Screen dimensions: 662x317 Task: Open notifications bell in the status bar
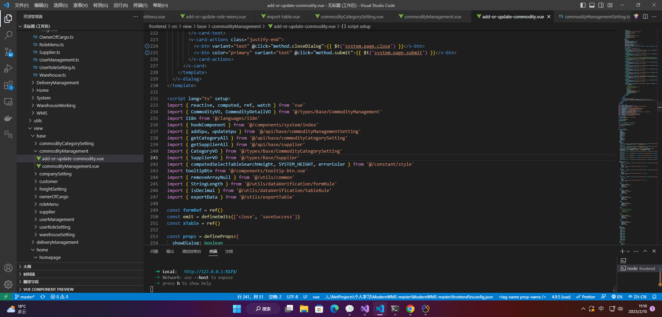(654, 297)
